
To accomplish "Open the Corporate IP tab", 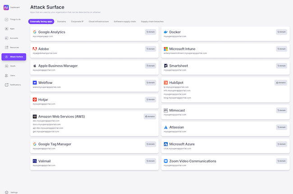I will click(x=77, y=21).
